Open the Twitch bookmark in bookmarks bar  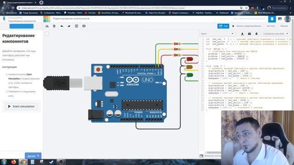(73, 13)
